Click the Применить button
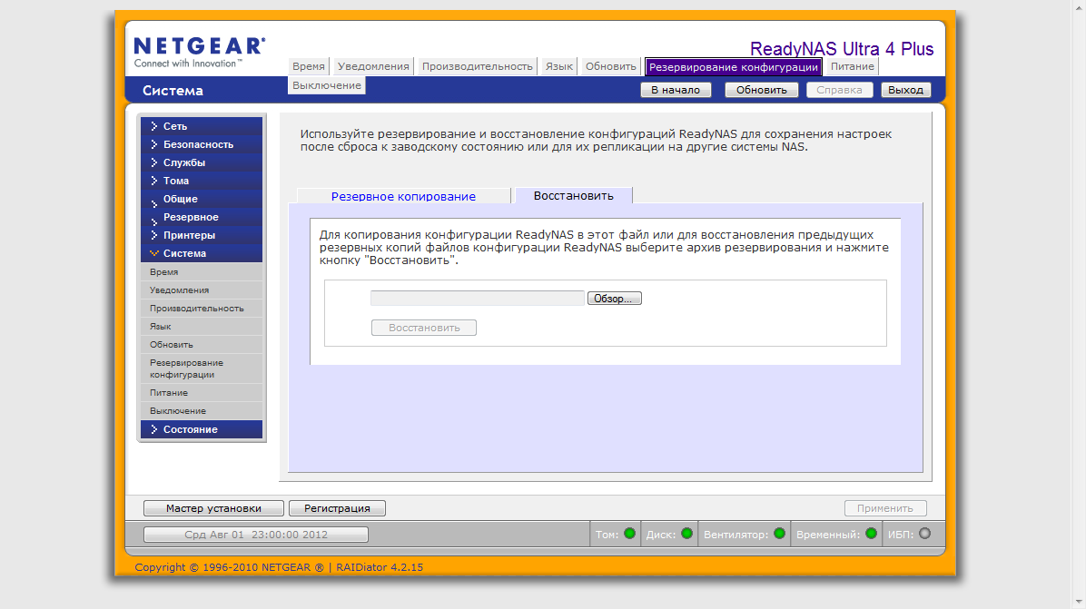 [885, 508]
